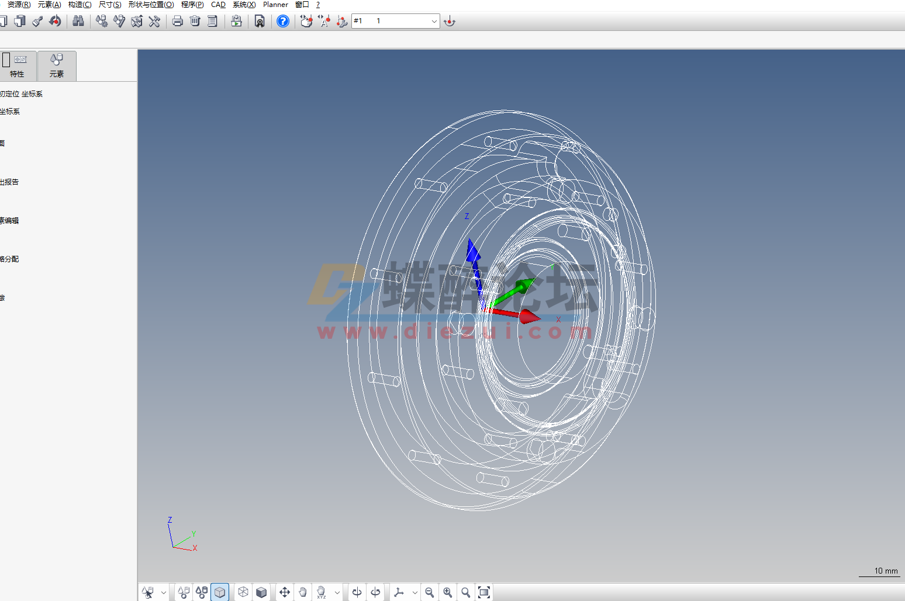Open the blue Help icon in toolbar
The width and height of the screenshot is (905, 601).
coord(282,20)
